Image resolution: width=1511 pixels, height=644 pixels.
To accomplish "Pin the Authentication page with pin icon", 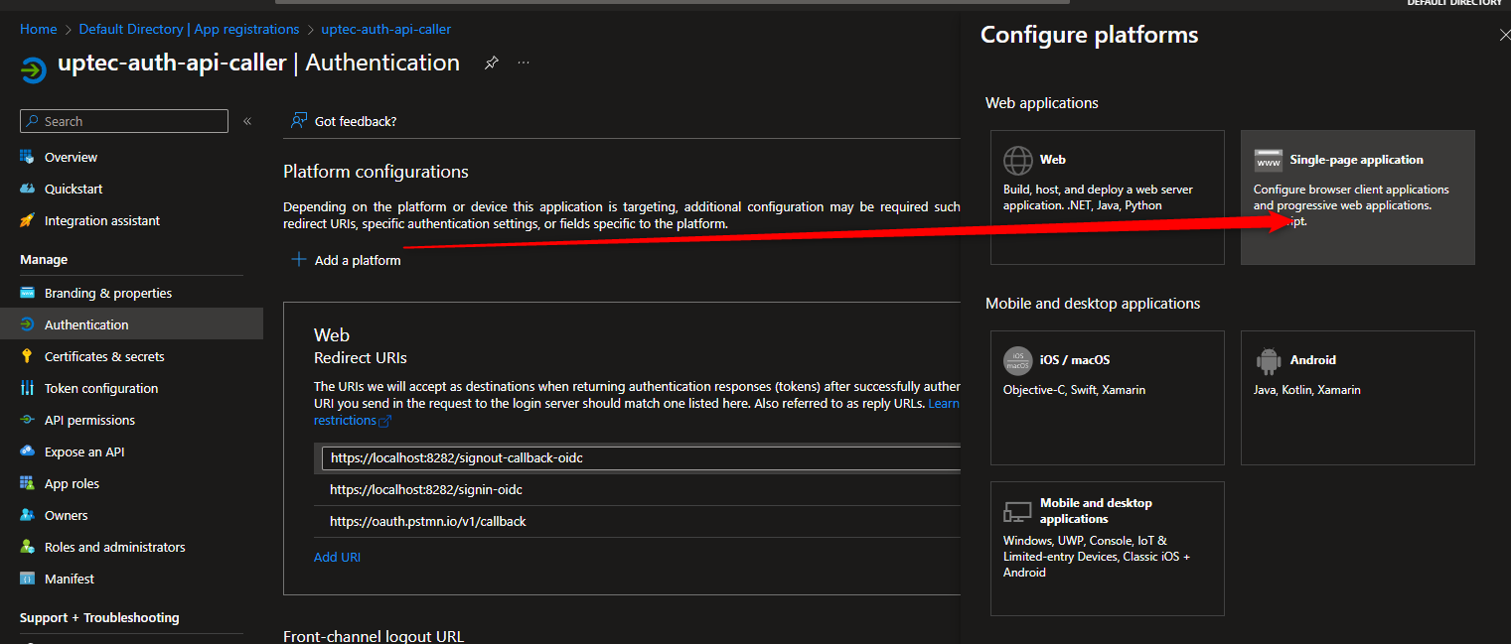I will 491,64.
